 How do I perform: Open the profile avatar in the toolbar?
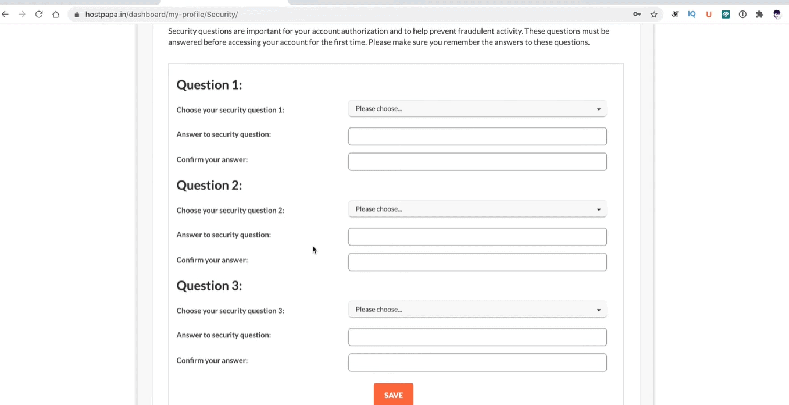[777, 15]
